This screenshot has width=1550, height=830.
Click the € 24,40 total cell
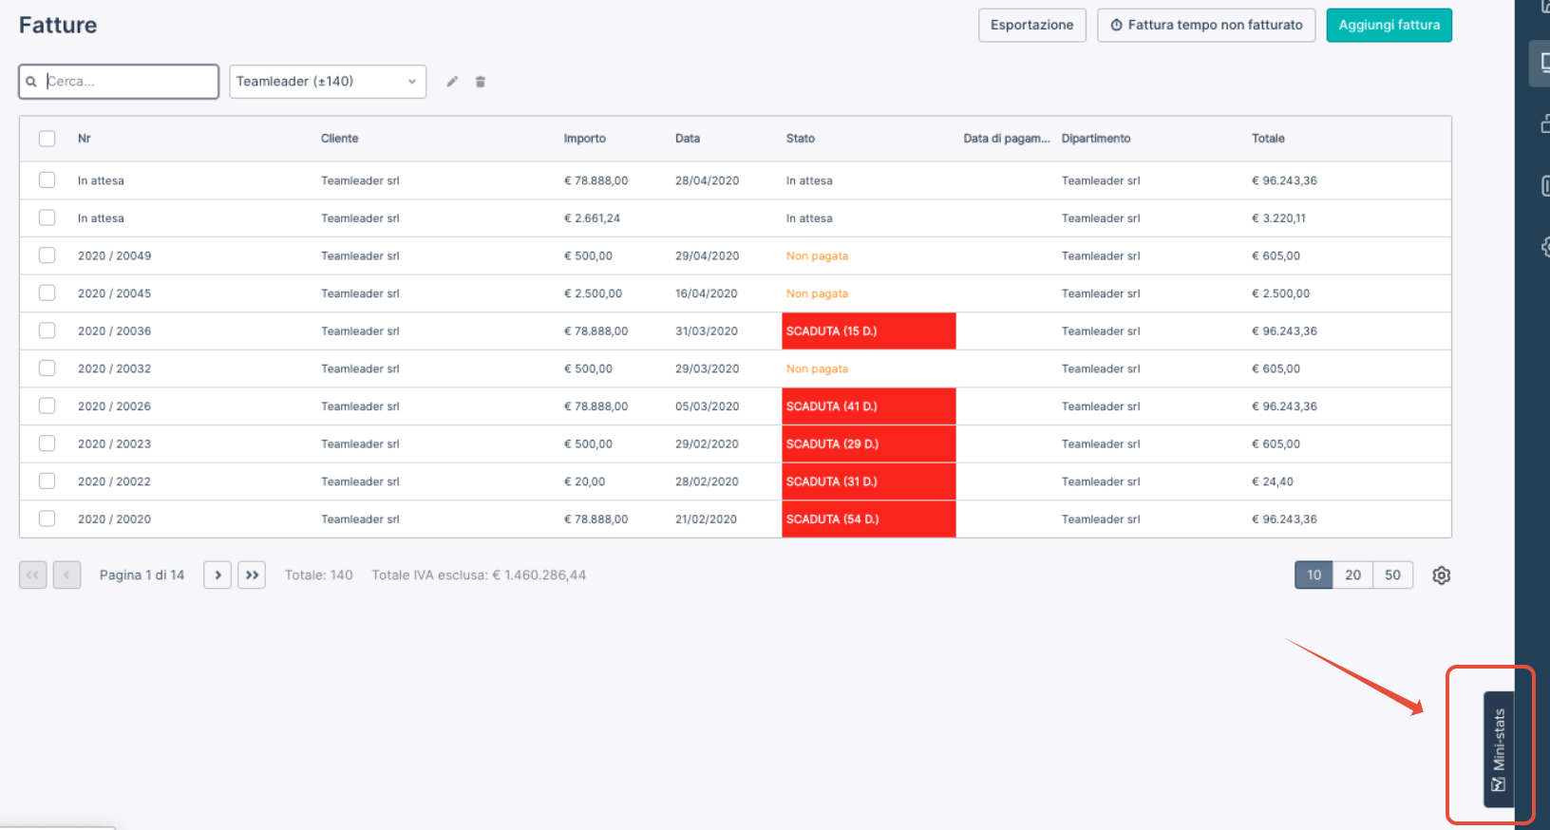pos(1273,481)
